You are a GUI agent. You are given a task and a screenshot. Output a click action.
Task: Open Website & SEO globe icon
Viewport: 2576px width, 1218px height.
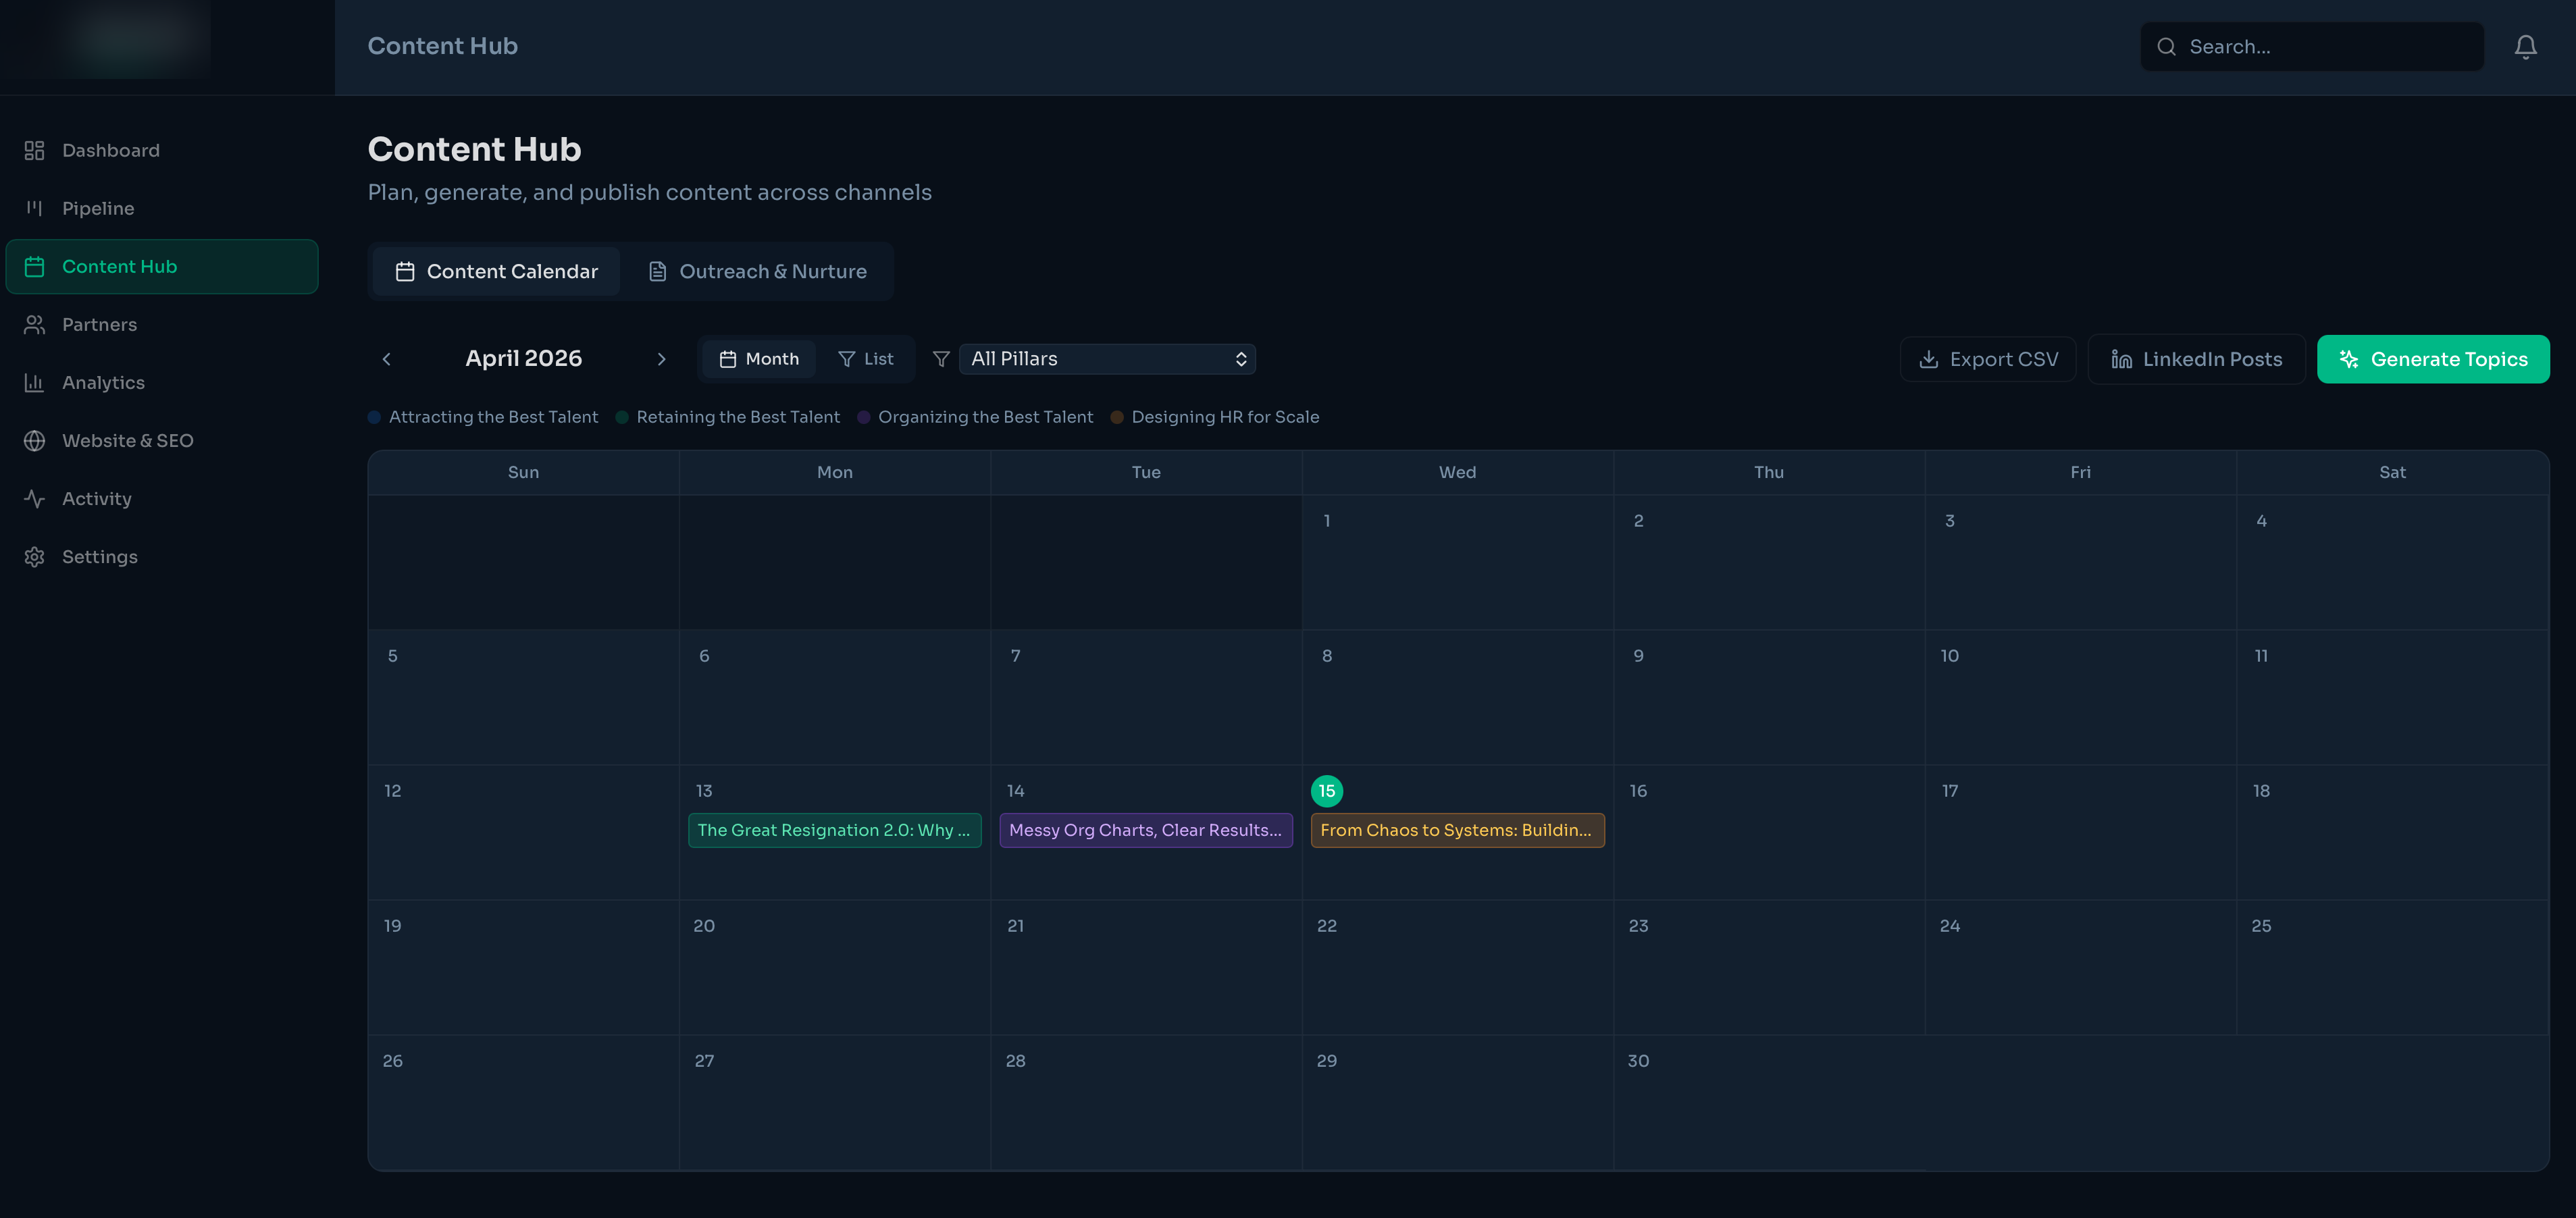35,441
